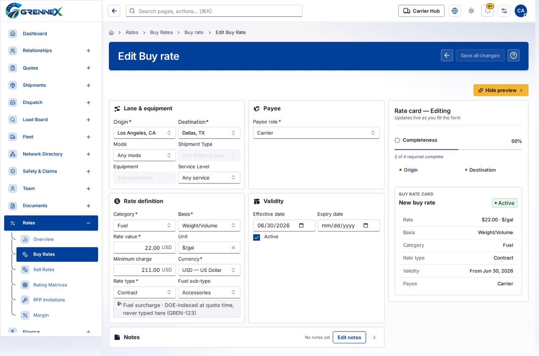Open the notifications bell icon
The height and width of the screenshot is (356, 539).
click(x=488, y=11)
